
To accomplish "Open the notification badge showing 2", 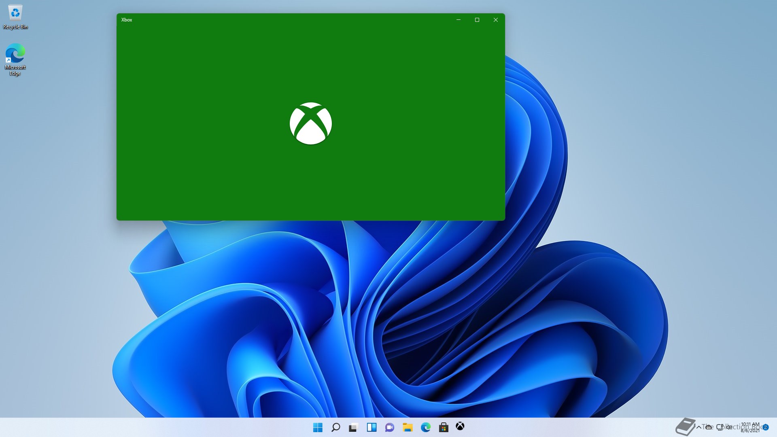I will tap(766, 427).
